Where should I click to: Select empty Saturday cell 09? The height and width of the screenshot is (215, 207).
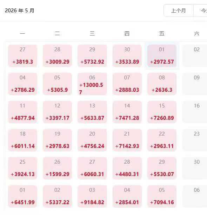coord(195,84)
